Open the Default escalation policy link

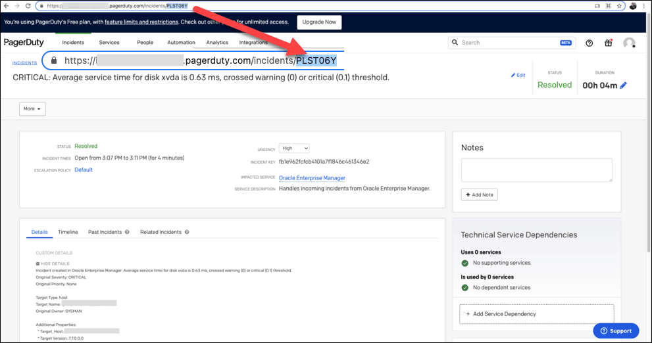(84, 170)
